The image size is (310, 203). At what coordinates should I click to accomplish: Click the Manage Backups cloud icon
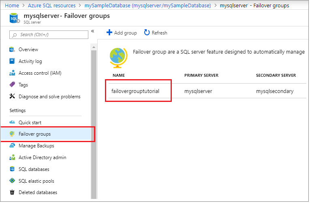[12, 146]
